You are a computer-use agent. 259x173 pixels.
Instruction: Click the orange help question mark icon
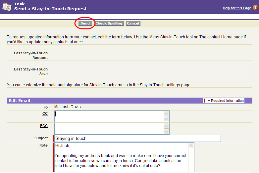255,8
